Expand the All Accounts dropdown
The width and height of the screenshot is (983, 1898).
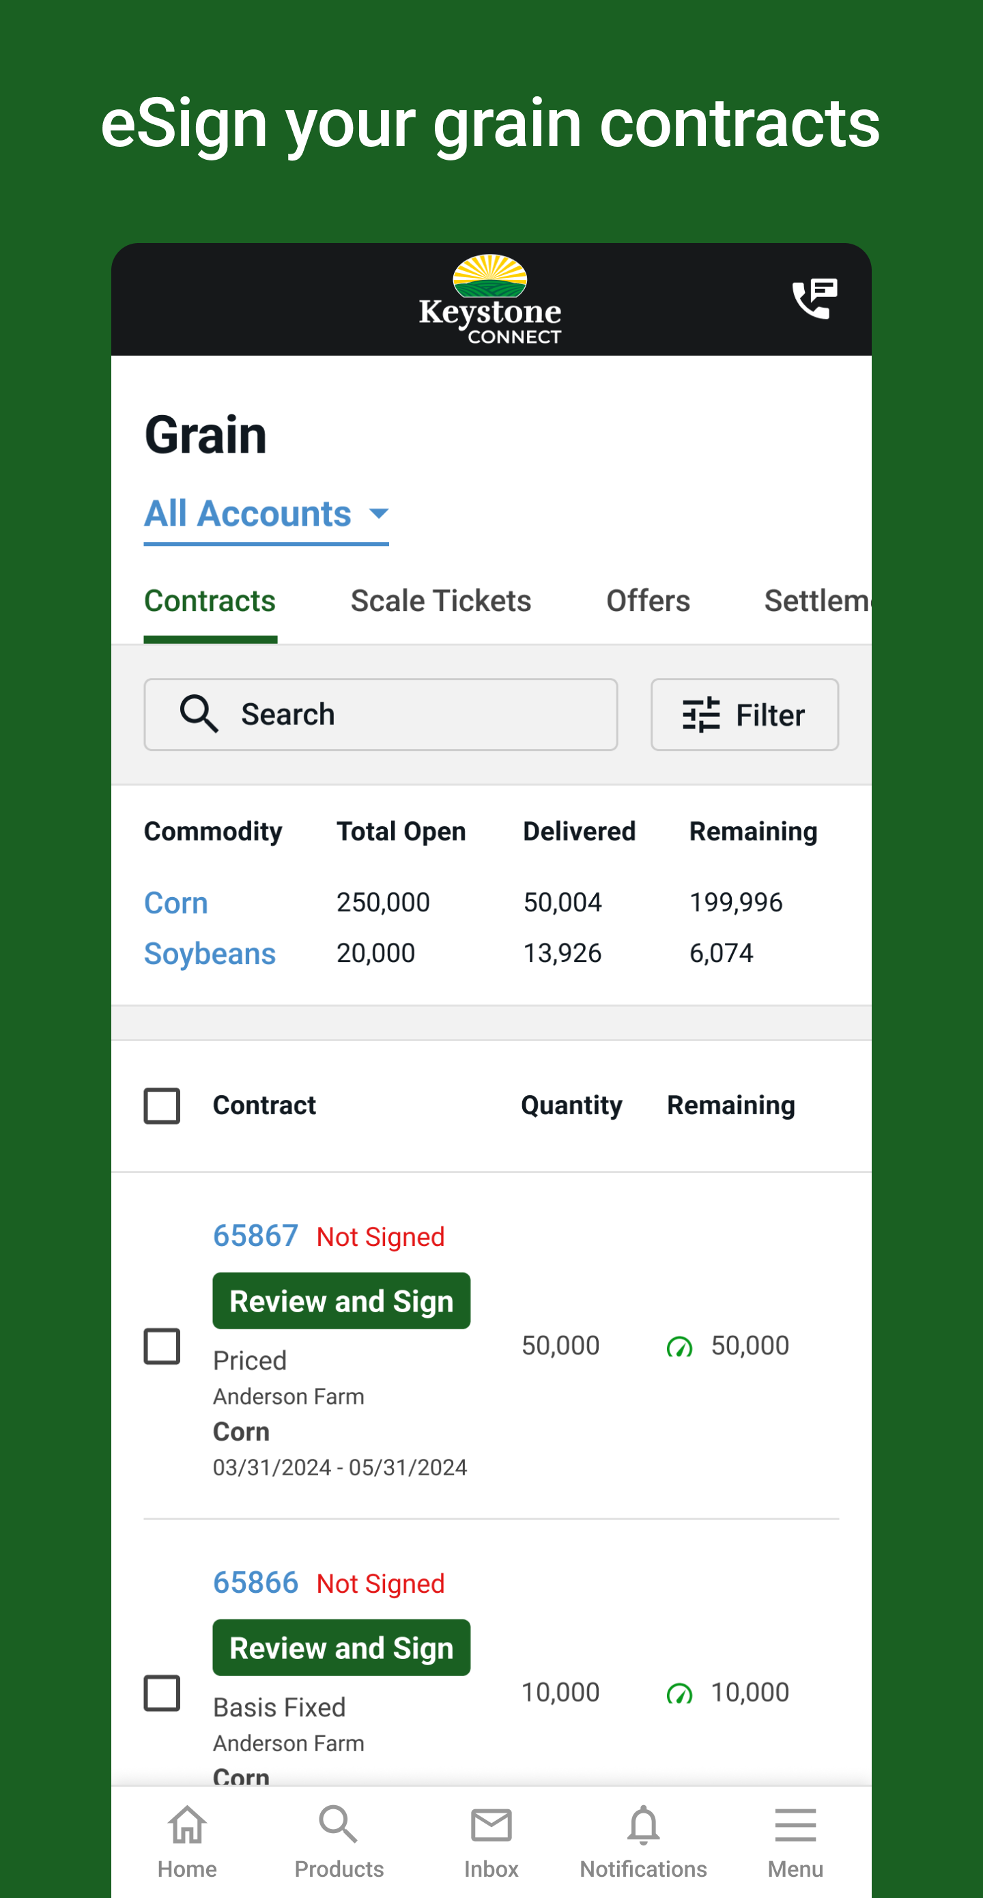point(266,514)
